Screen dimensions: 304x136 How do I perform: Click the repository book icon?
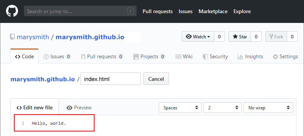tap(12, 37)
